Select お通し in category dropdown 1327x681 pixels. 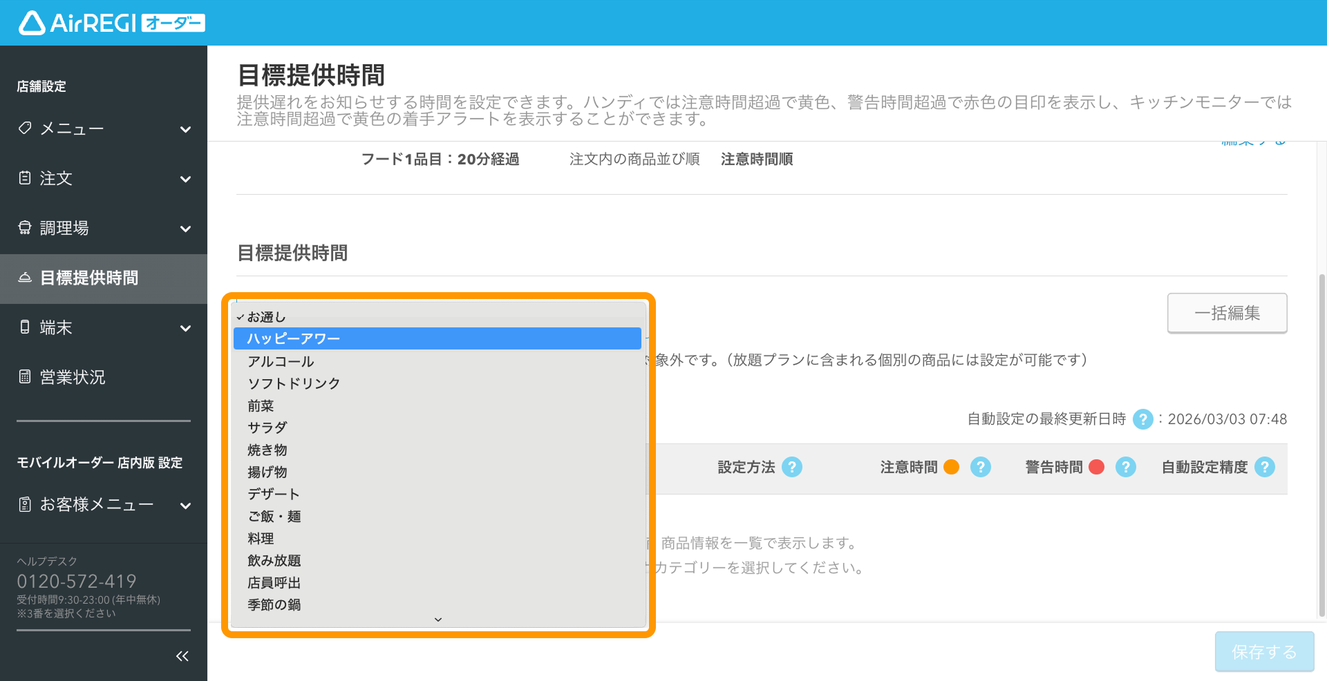[437, 316]
